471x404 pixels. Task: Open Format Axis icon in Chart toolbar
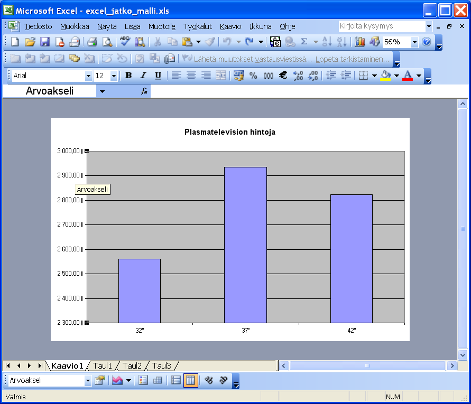click(x=100, y=381)
